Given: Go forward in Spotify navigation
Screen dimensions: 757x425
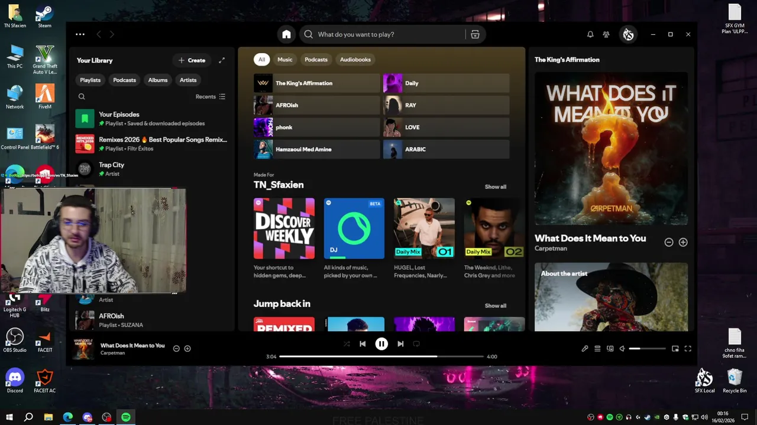Looking at the screenshot, I should coord(112,34).
